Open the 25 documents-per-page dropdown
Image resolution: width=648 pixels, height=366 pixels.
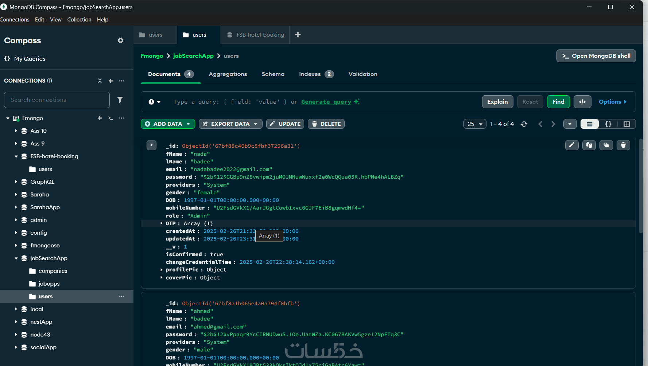pyautogui.click(x=475, y=124)
